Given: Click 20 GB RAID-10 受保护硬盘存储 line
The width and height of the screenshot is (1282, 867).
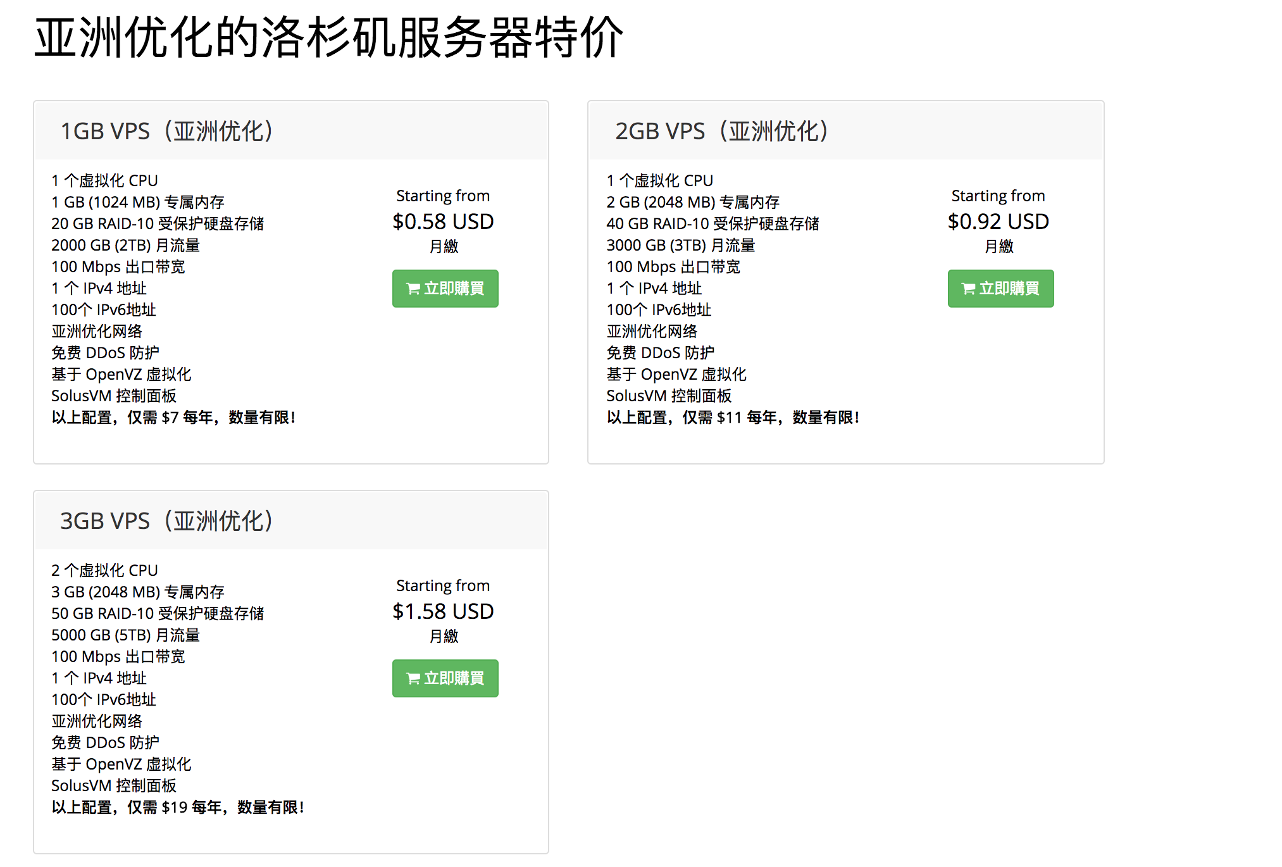Looking at the screenshot, I should click(158, 224).
